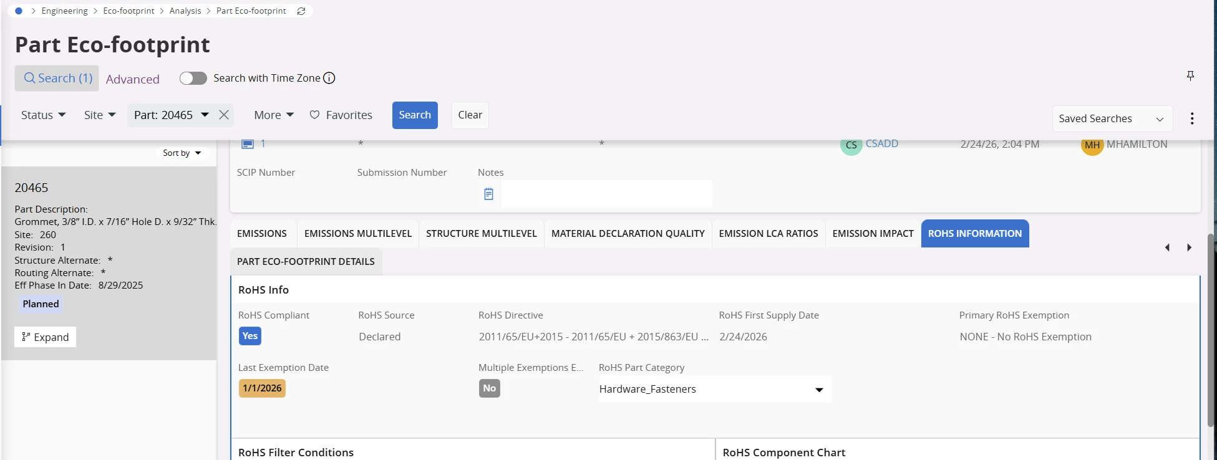Go to the Emission LCA Ratios tab
1217x460 pixels.
[x=769, y=234]
